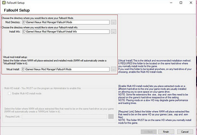
Task: Open folder browser for Install Info
Action: [113, 32]
